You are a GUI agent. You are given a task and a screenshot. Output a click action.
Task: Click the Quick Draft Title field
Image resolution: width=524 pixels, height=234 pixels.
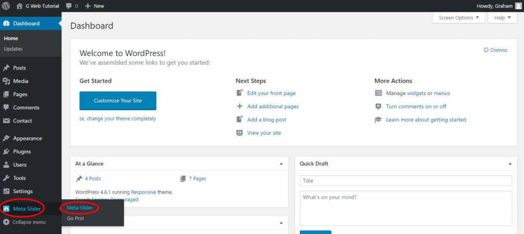pyautogui.click(x=406, y=181)
